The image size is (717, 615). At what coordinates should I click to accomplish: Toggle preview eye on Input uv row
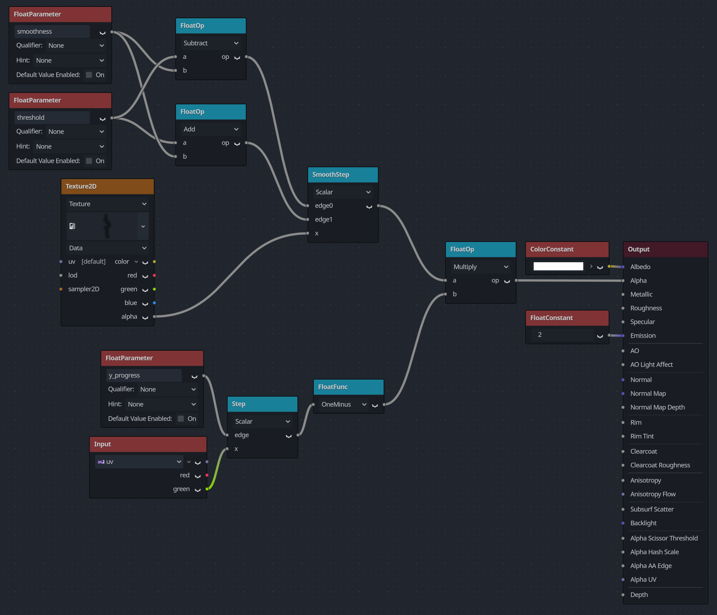point(198,462)
